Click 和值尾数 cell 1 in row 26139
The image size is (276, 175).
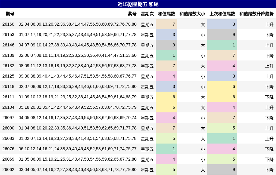point(166,55)
